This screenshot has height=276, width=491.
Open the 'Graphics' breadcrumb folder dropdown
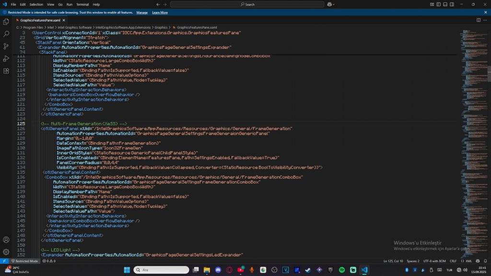[x=161, y=27]
